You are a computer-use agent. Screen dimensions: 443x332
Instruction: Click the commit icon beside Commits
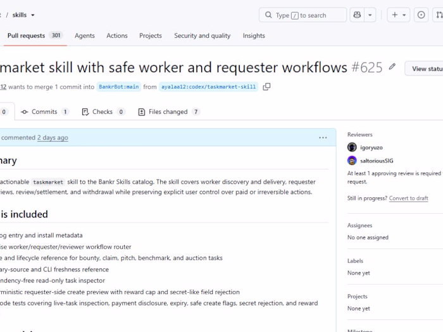pos(24,112)
